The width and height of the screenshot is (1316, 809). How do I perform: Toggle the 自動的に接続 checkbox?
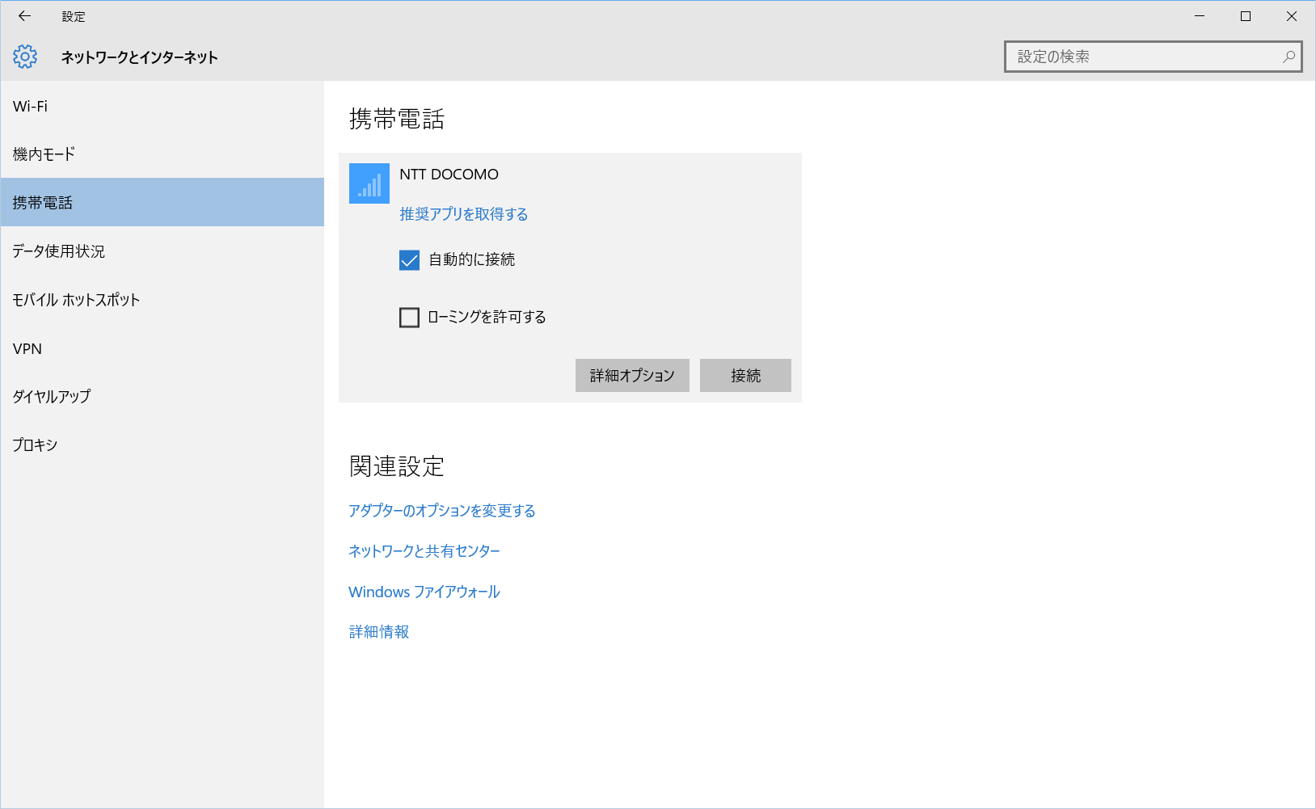pyautogui.click(x=410, y=260)
